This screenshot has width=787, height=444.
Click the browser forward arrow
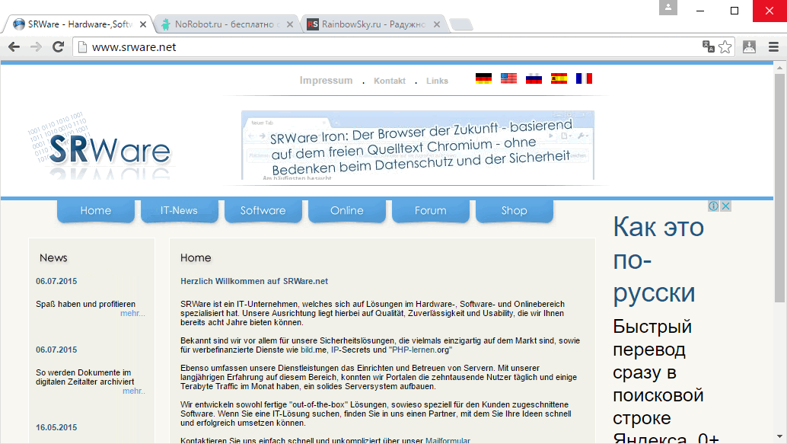[x=36, y=46]
